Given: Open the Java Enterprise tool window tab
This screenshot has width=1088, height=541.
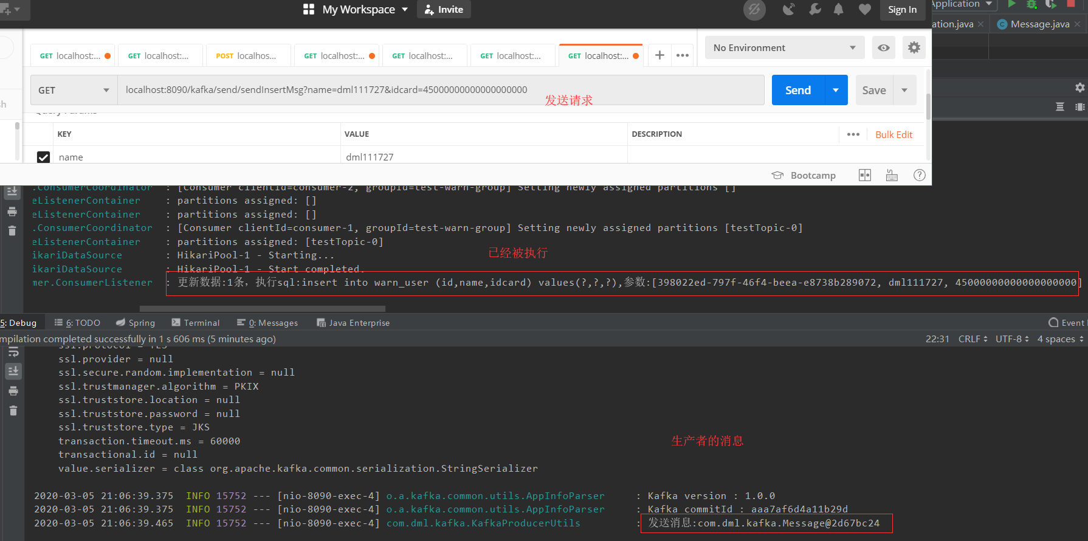Looking at the screenshot, I should (353, 323).
